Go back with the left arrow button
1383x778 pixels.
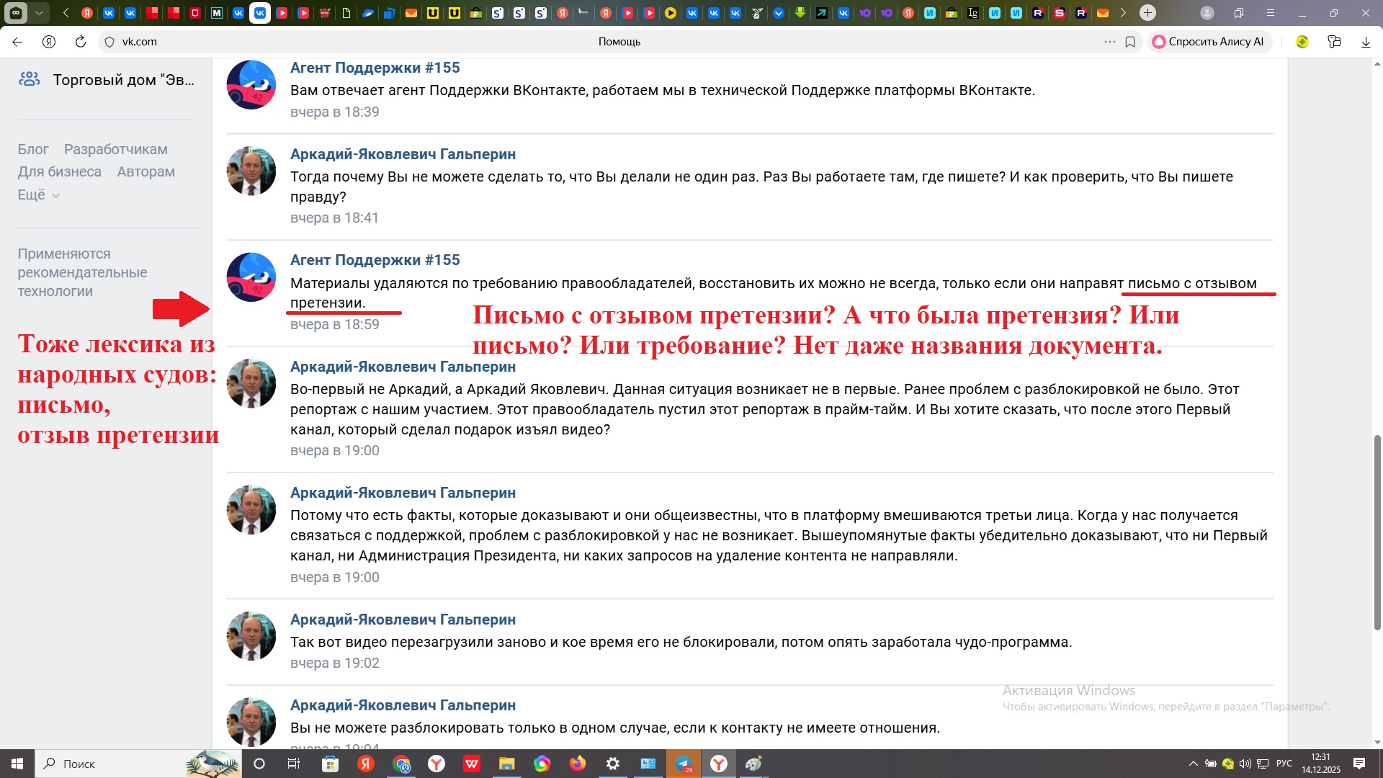pos(17,42)
